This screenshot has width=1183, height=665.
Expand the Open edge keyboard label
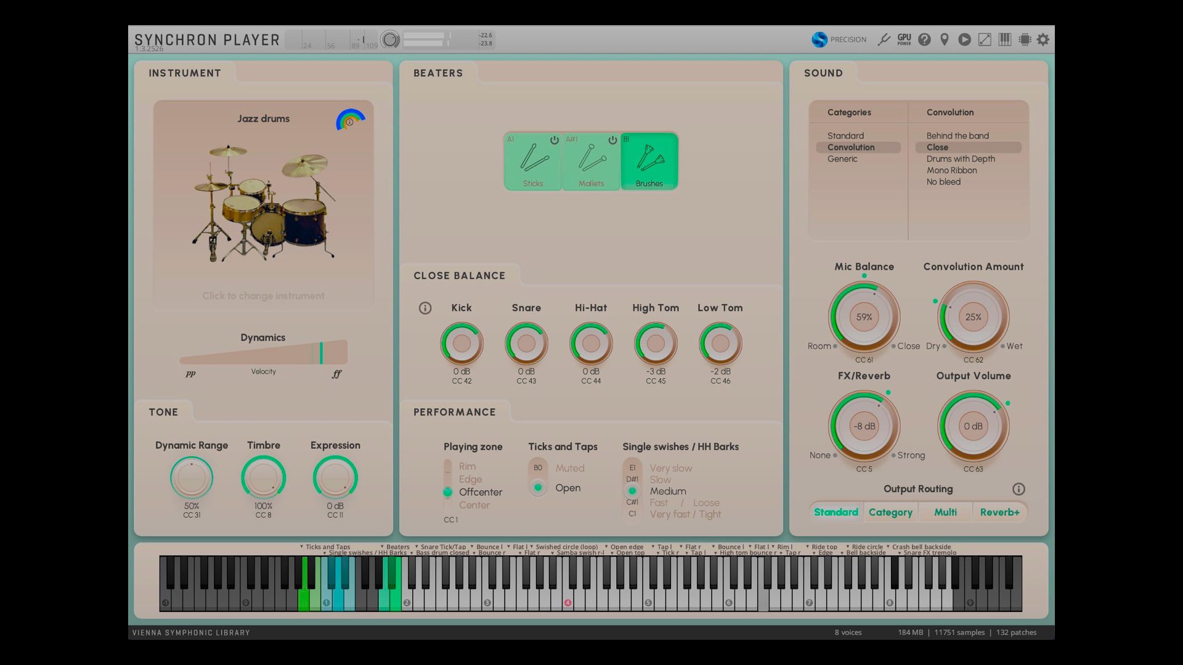[624, 547]
